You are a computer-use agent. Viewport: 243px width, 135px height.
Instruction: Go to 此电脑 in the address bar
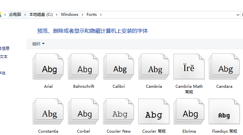(x=15, y=15)
